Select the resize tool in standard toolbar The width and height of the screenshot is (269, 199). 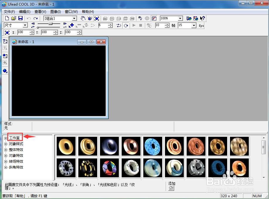[x=97, y=18]
